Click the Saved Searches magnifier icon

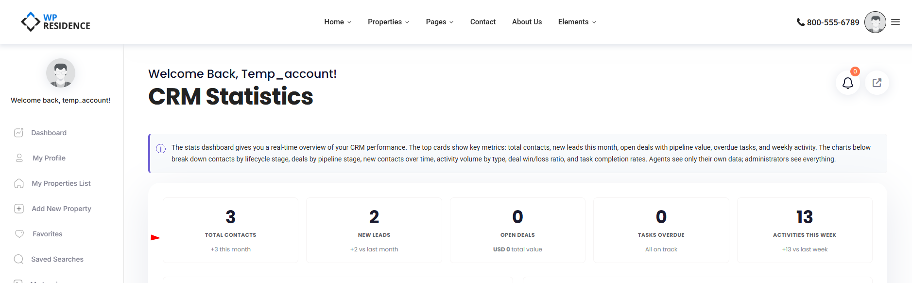[19, 259]
